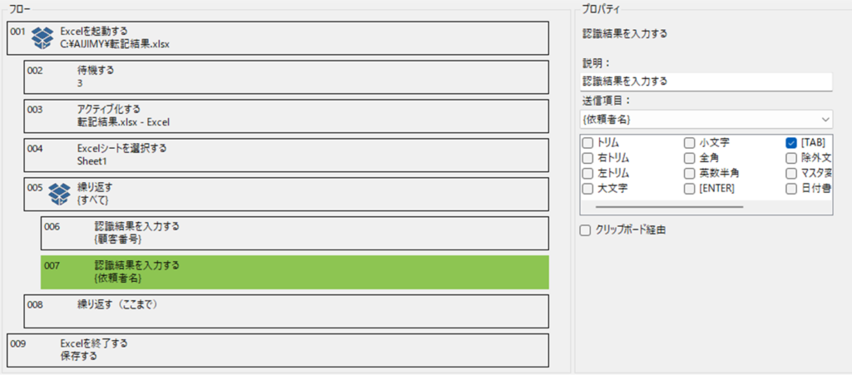Enable the トリム checkbox

[x=588, y=142]
